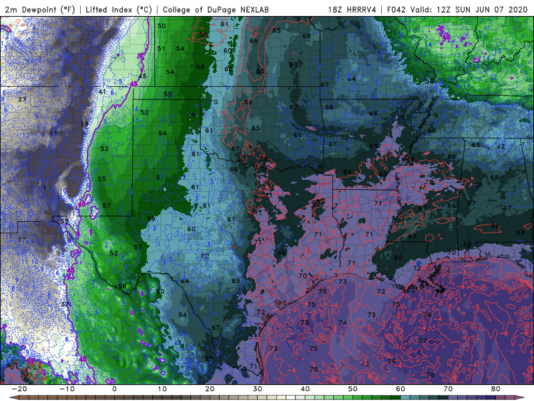Click the '56' dewpoint value on Rio Grande
534x401 pixels.
[122, 287]
